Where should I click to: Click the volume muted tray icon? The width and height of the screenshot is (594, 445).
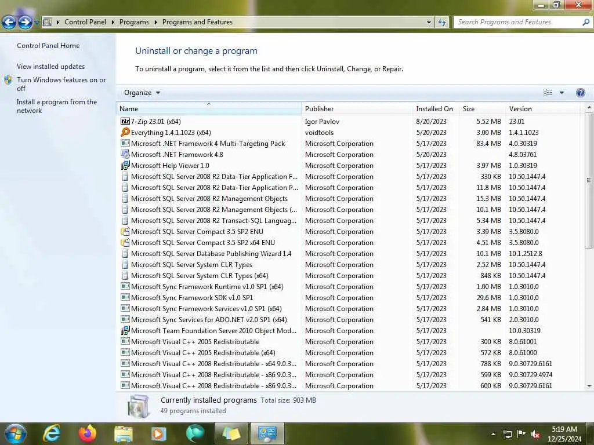(535, 435)
